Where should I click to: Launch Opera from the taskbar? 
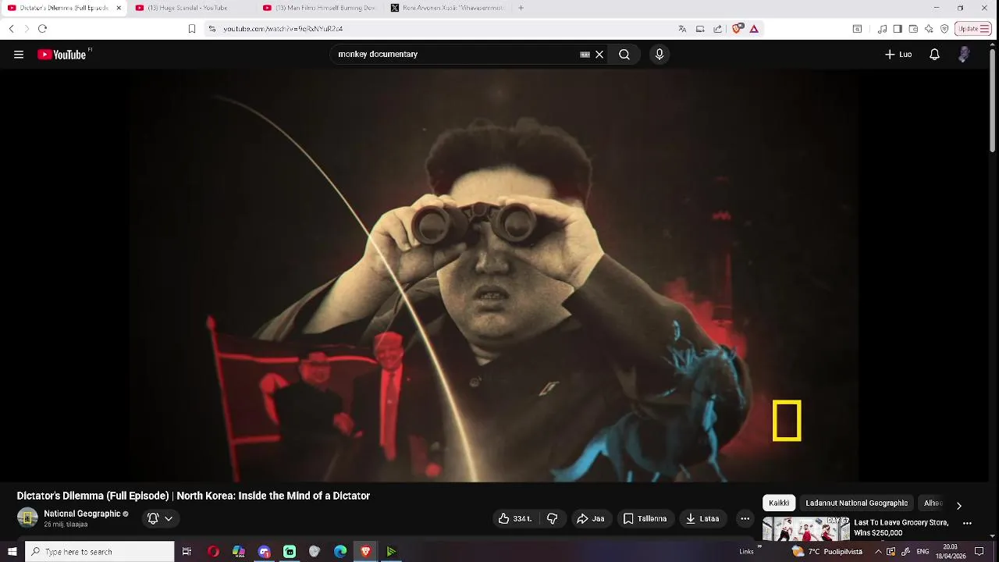pyautogui.click(x=213, y=552)
